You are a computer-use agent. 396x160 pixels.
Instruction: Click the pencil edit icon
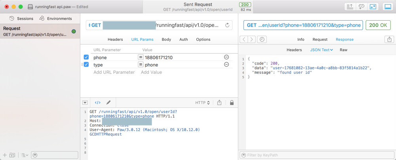tap(109, 103)
